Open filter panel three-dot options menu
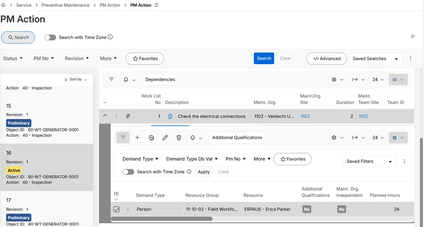 pyautogui.click(x=404, y=161)
